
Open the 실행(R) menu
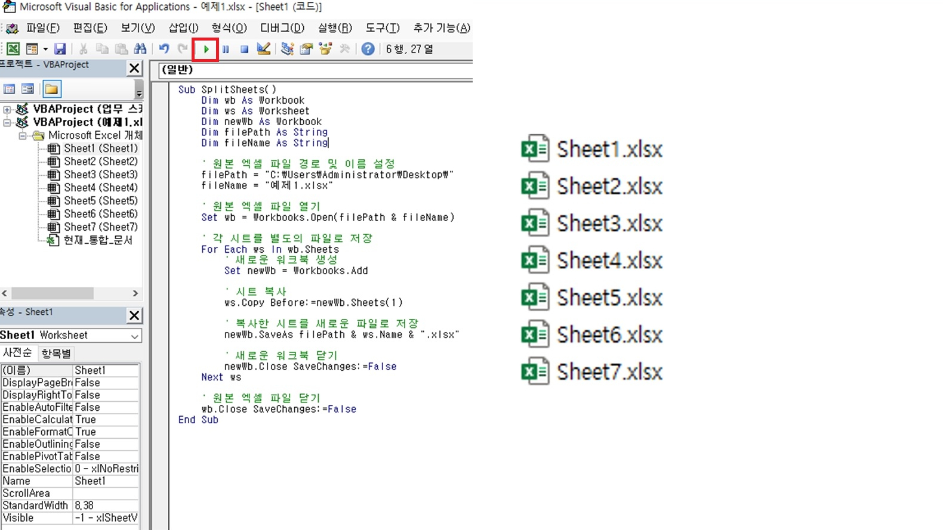[335, 28]
